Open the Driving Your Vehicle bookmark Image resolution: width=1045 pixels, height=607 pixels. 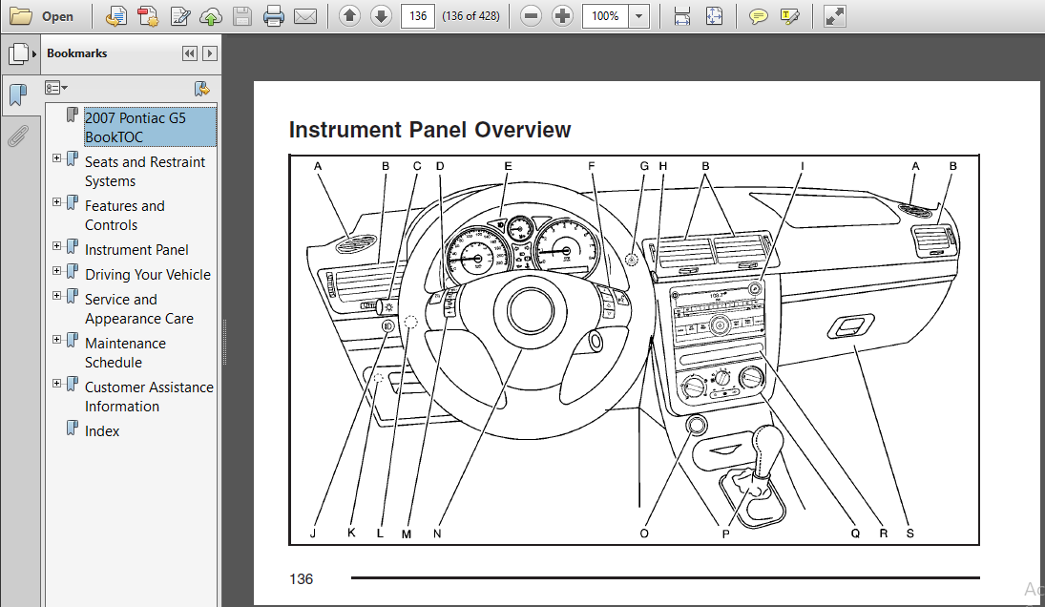point(147,275)
